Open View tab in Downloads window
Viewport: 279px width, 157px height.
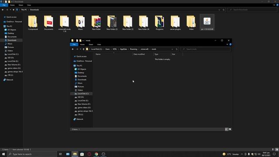point(29,5)
